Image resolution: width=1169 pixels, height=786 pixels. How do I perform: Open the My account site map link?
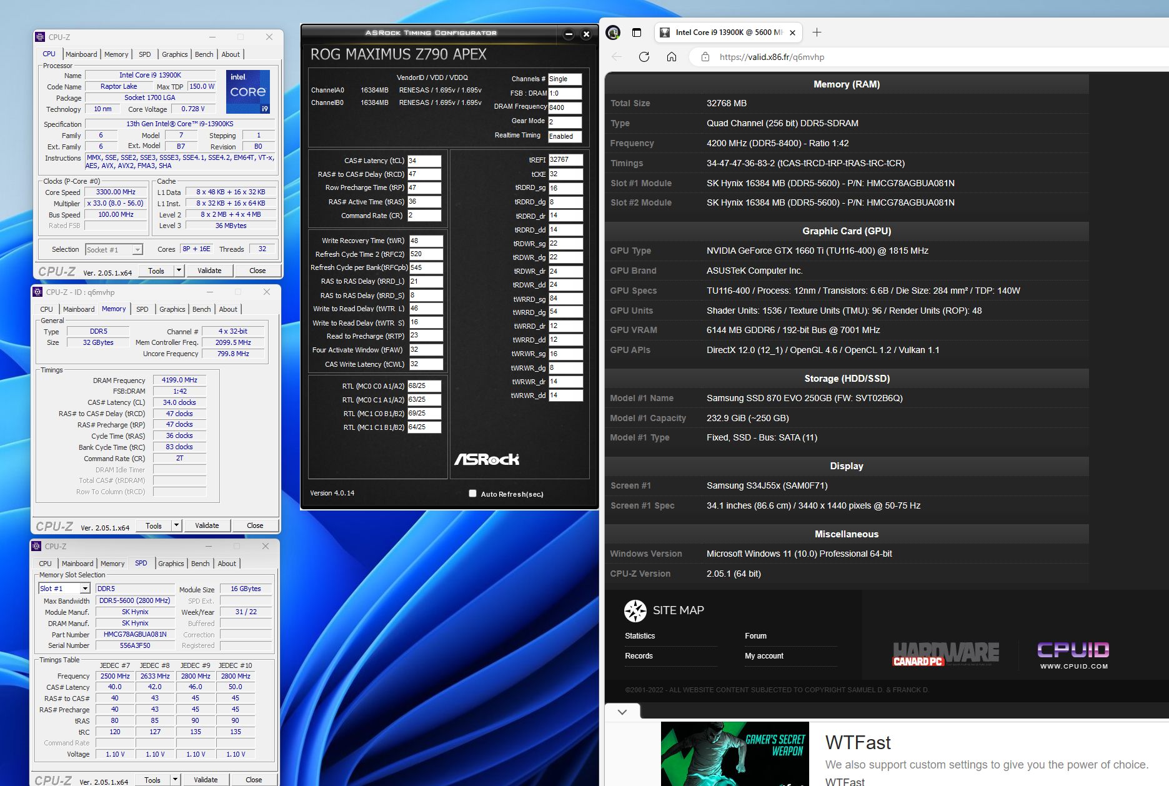point(764,656)
